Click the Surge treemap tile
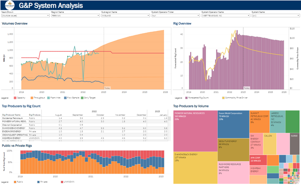301x185 pixels. tap(295, 144)
